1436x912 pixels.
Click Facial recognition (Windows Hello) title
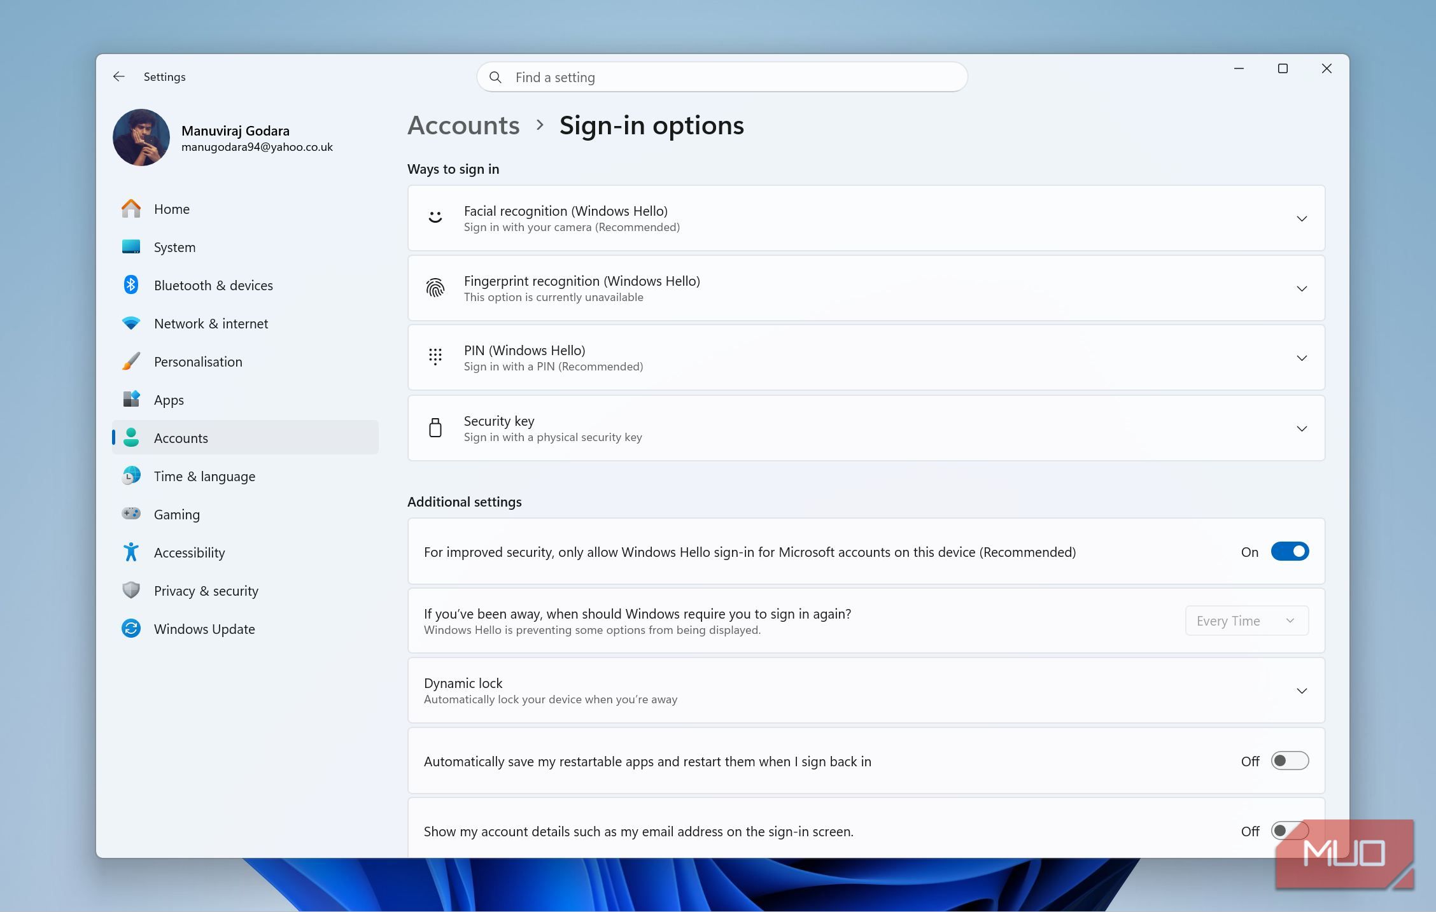click(565, 211)
